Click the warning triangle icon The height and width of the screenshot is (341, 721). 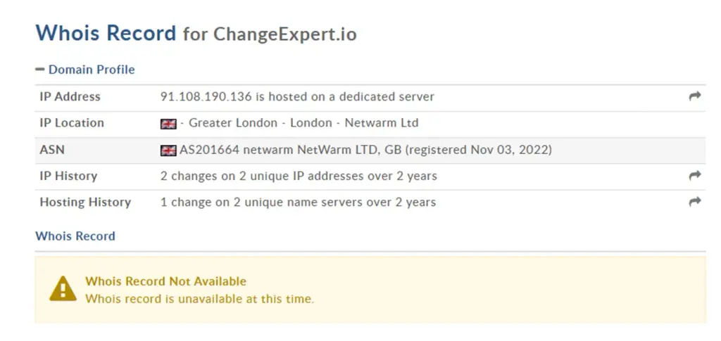[63, 289]
